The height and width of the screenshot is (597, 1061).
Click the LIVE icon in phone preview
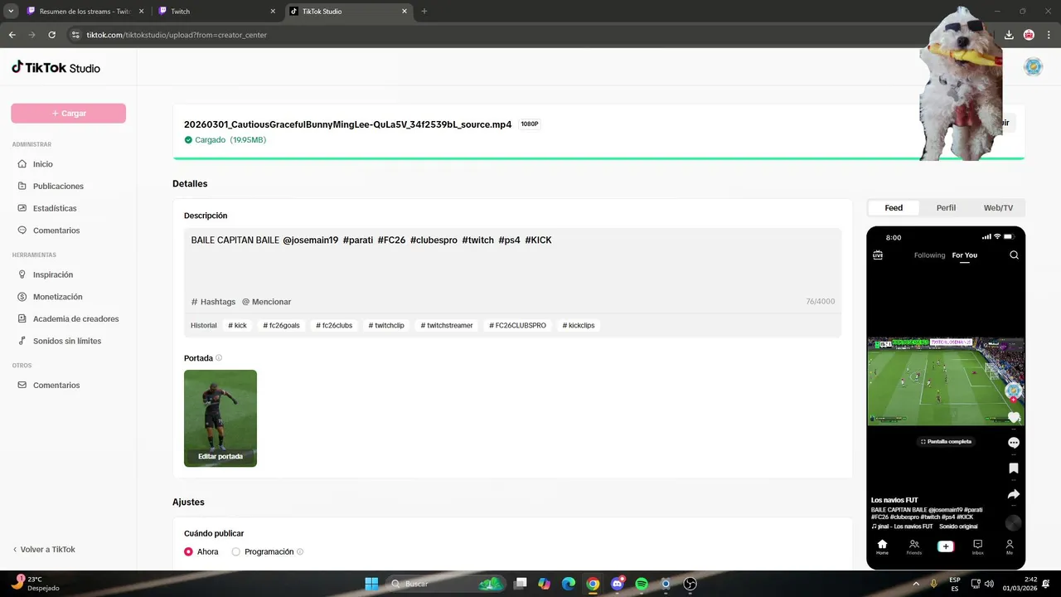878,255
